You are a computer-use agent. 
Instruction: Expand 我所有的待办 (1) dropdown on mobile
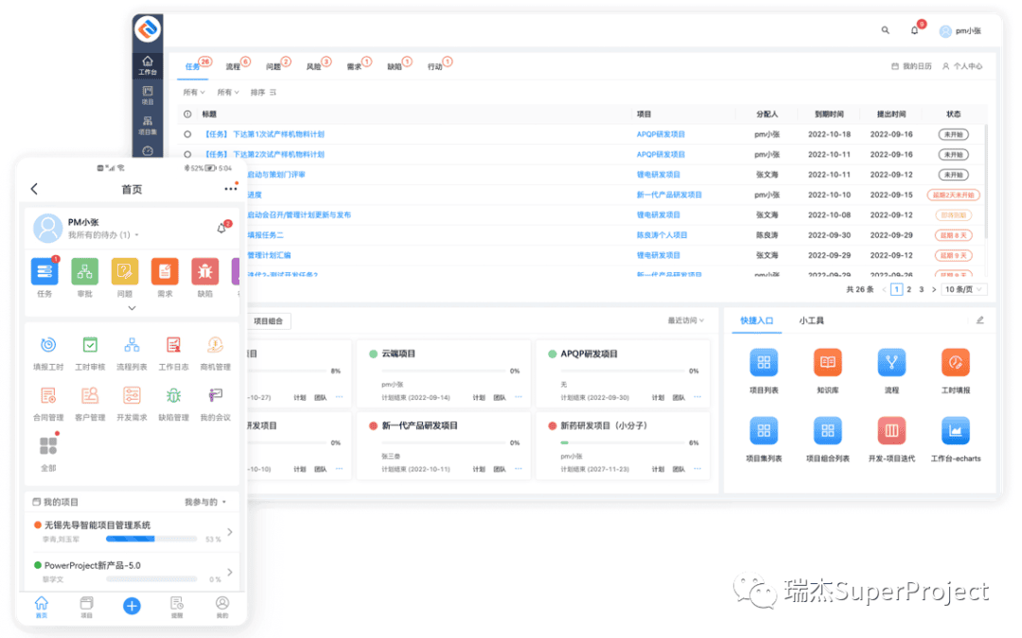pyautogui.click(x=104, y=235)
